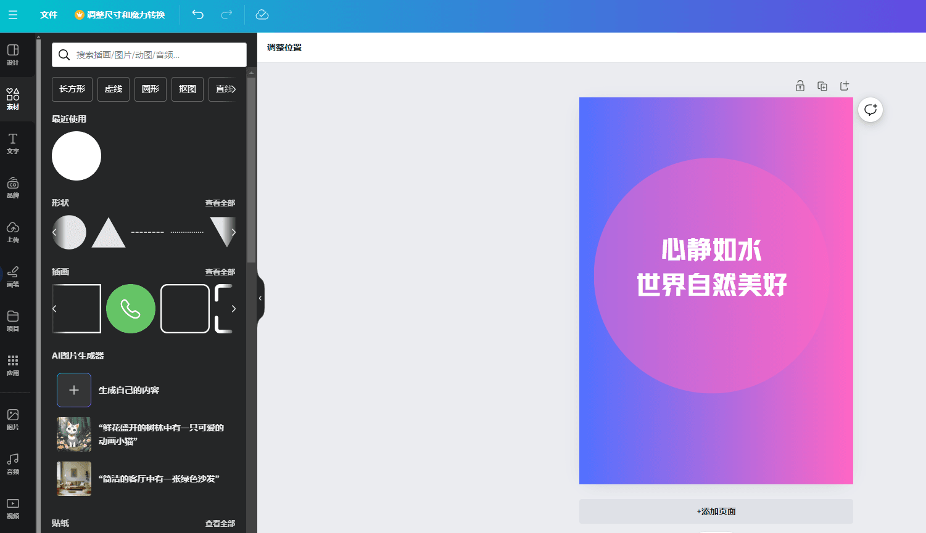Collapse the side panel with the arrow handle

click(260, 298)
